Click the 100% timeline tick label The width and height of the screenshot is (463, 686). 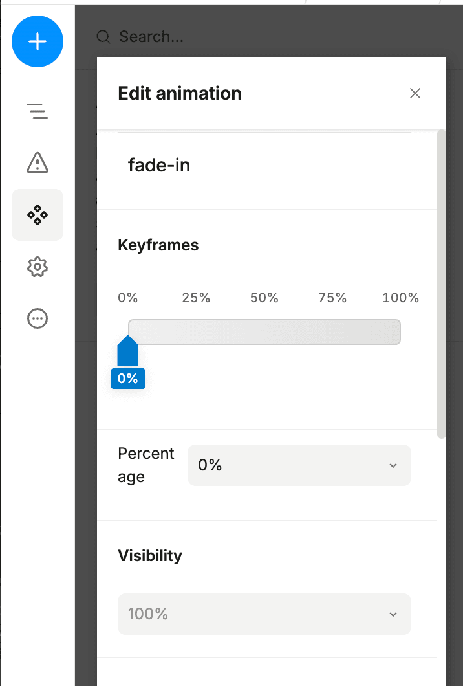point(401,298)
